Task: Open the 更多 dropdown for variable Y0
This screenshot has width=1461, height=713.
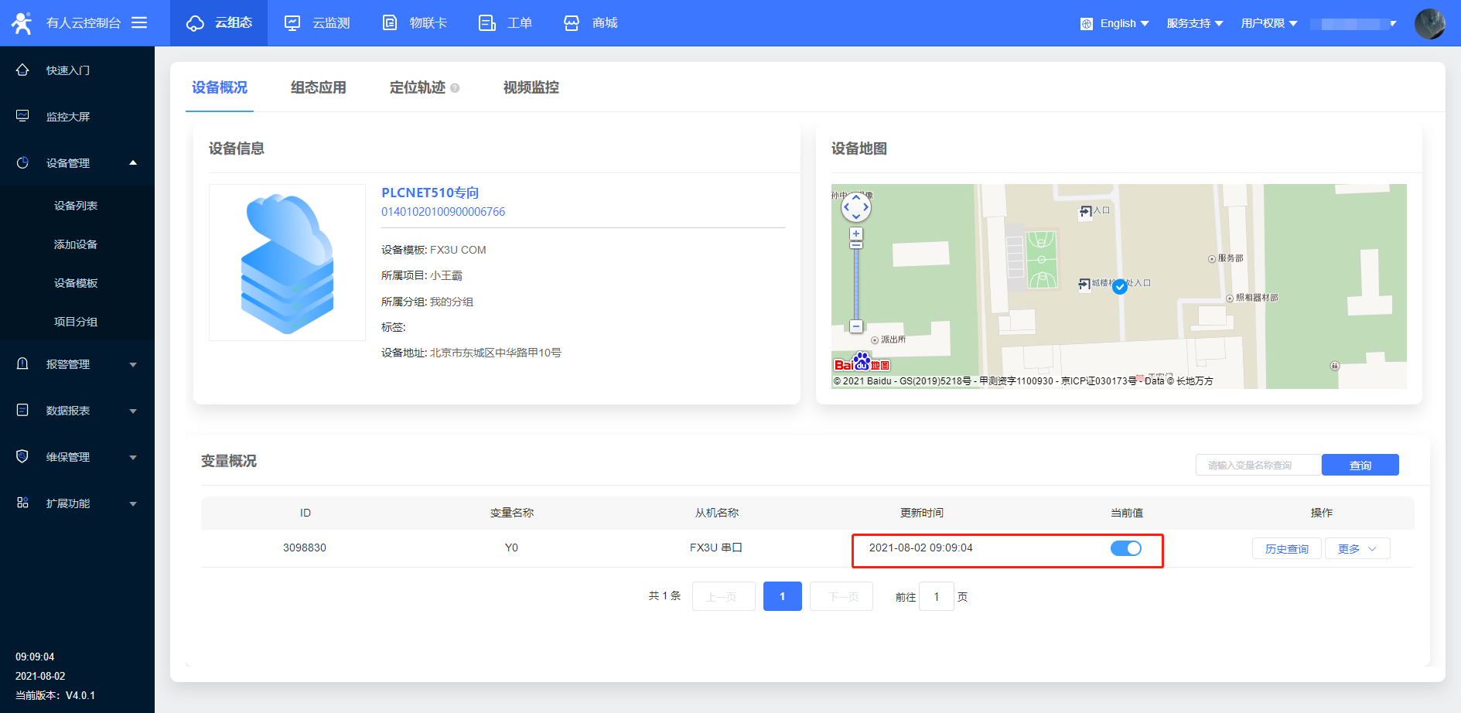Action: (1357, 549)
